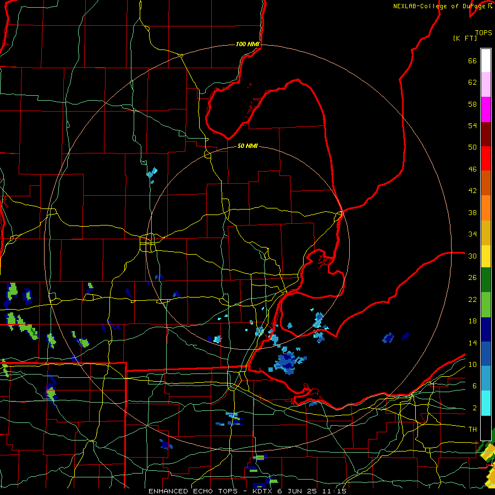Screen dimensions: 495x495
Task: Click the 26 legend value
Action: point(472,278)
